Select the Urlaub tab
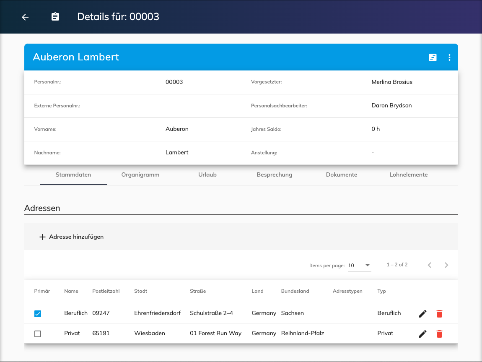This screenshot has height=362, width=482. (x=207, y=174)
